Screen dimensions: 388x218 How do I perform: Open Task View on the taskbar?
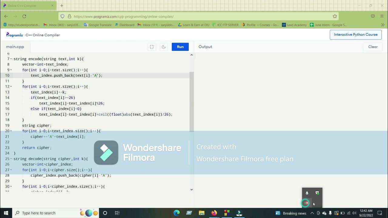(x=117, y=213)
